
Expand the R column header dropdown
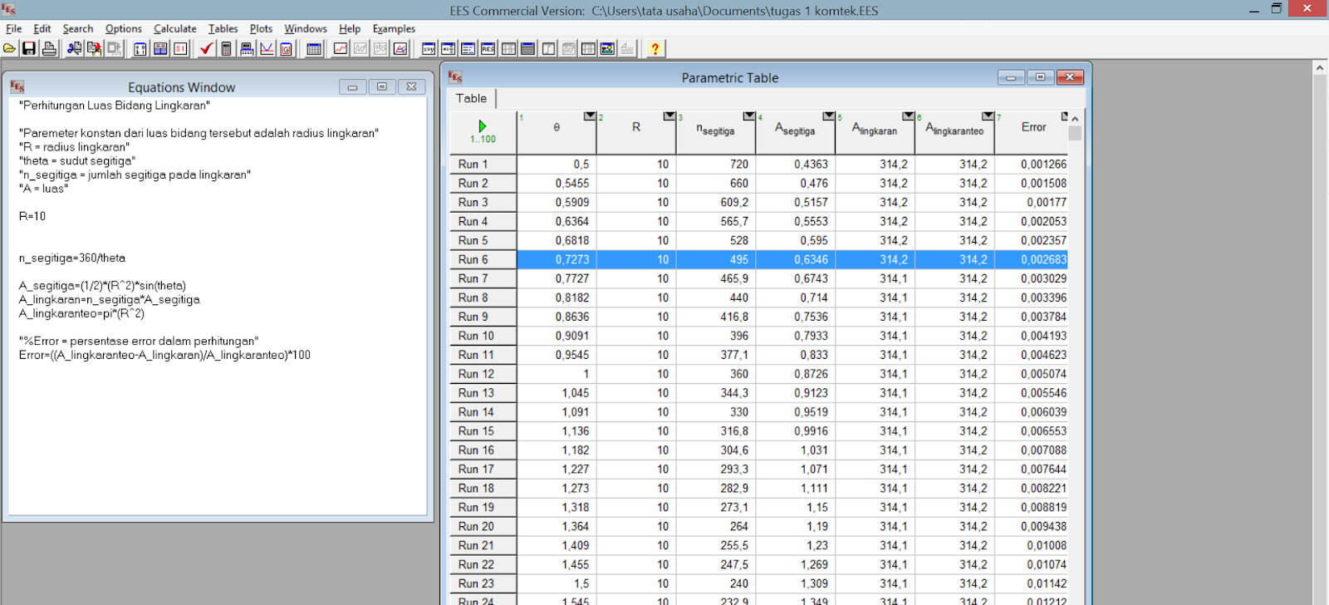[x=669, y=116]
